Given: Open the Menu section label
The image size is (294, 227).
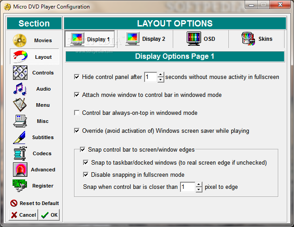Looking at the screenshot, I should coord(43,105).
